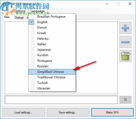136x119 pixels.
Task: Click the Make SFX button
Action: tap(112, 112)
